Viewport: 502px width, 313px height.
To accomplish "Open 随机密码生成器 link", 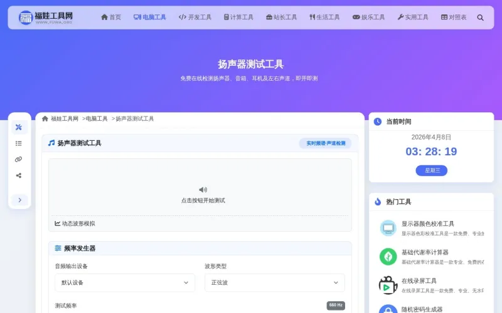I will click(x=422, y=309).
